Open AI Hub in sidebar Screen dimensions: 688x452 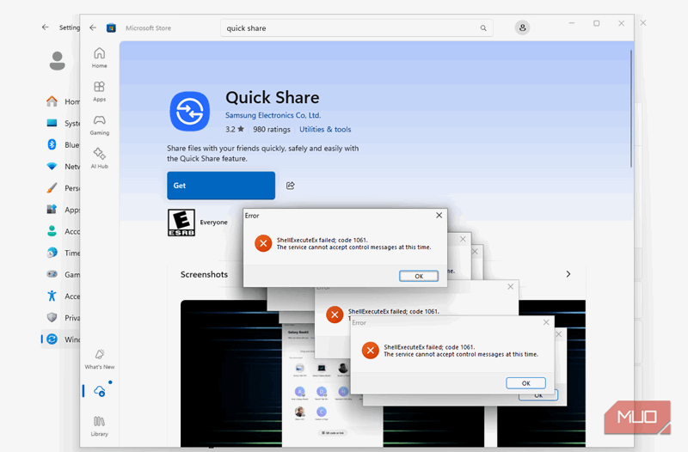point(100,157)
